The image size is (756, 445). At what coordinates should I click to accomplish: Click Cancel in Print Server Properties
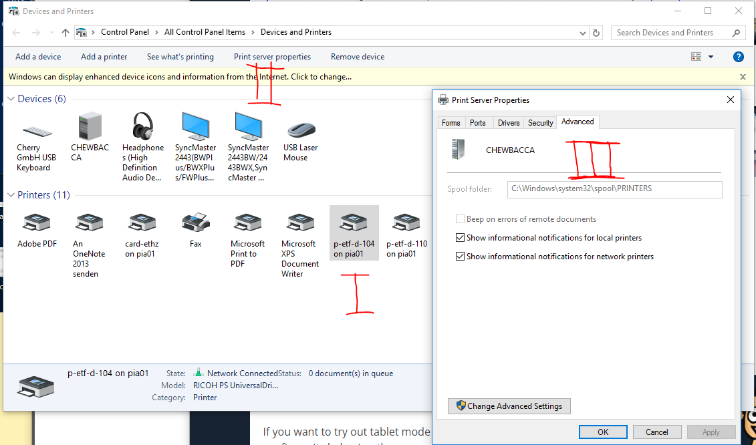point(657,432)
